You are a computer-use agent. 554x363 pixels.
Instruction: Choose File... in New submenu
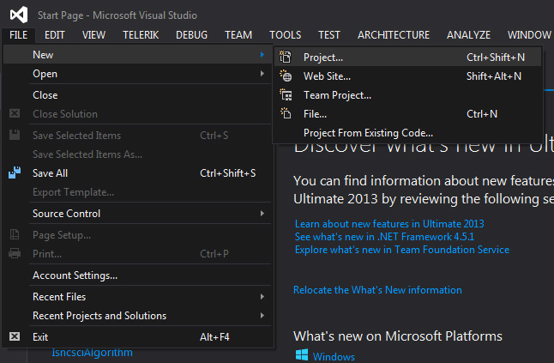click(407, 114)
